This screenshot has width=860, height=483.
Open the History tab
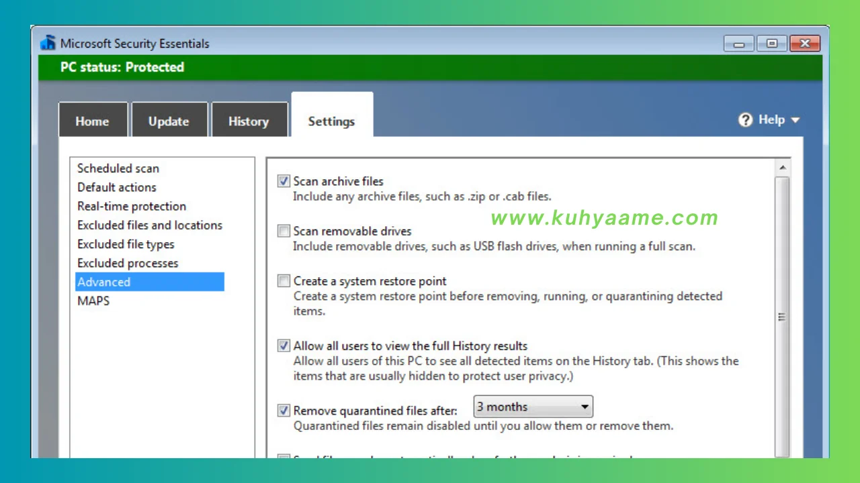[249, 121]
